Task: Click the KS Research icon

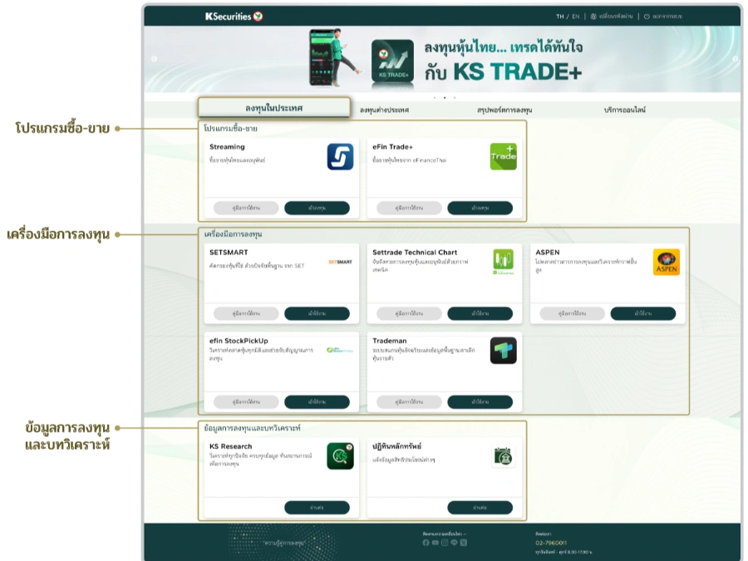Action: 340,455
